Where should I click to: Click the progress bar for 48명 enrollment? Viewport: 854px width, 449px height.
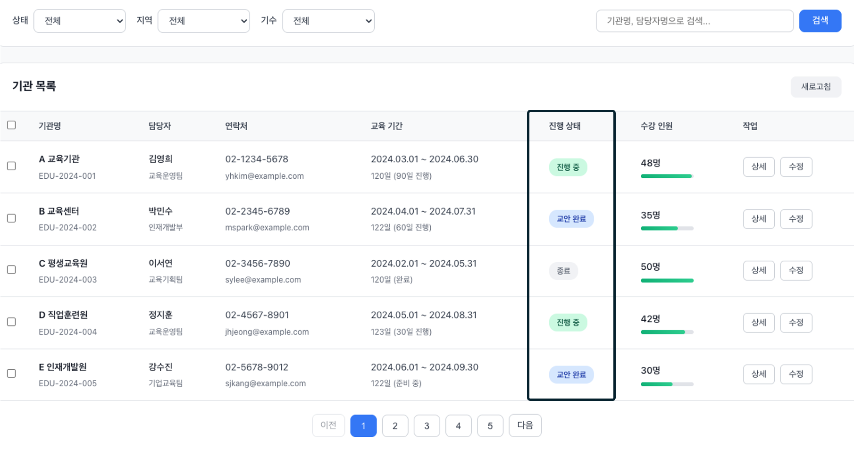click(666, 176)
